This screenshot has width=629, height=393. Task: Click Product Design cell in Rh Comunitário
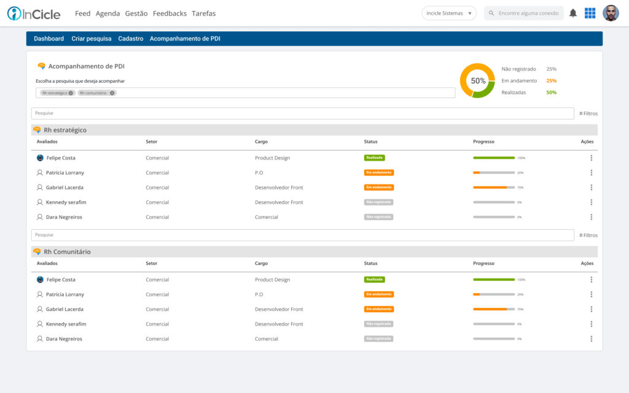pyautogui.click(x=272, y=280)
